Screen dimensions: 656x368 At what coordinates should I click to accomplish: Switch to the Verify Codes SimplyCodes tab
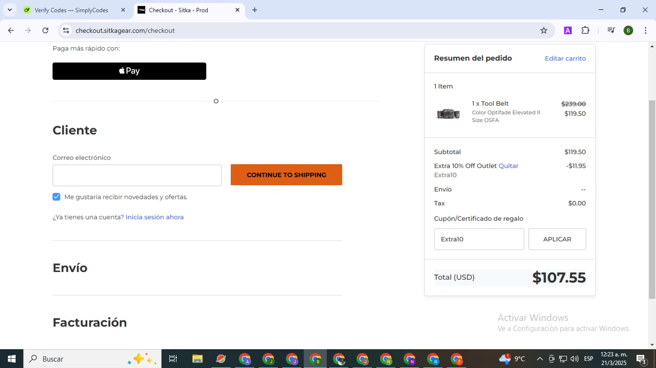point(71,10)
